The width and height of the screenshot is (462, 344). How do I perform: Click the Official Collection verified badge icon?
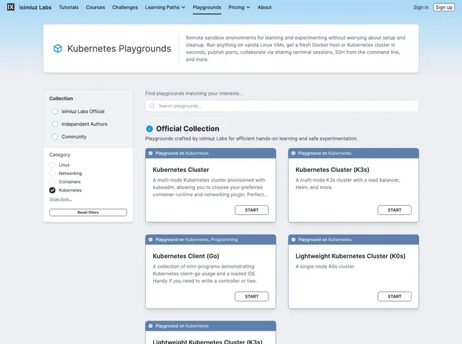[149, 128]
